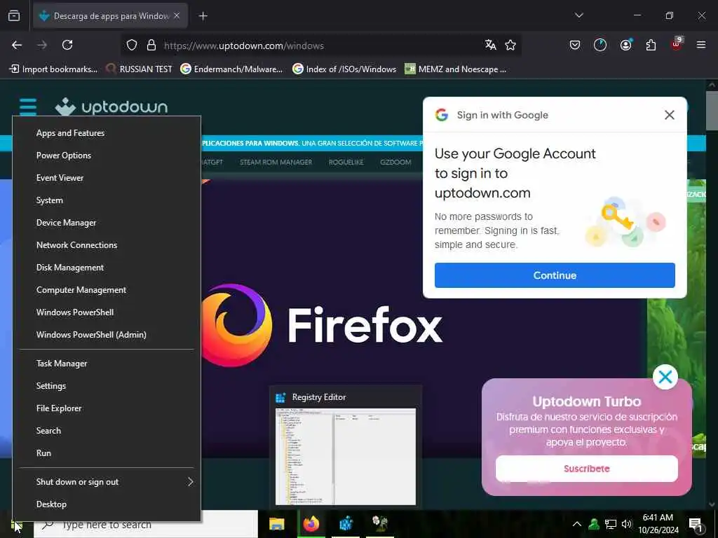Viewport: 718px width, 538px height.
Task: Launch Computer Management
Action: click(107, 290)
